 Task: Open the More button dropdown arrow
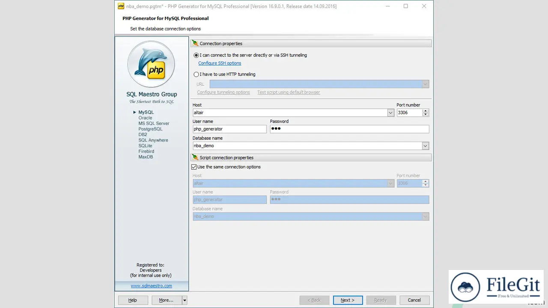pyautogui.click(x=185, y=300)
